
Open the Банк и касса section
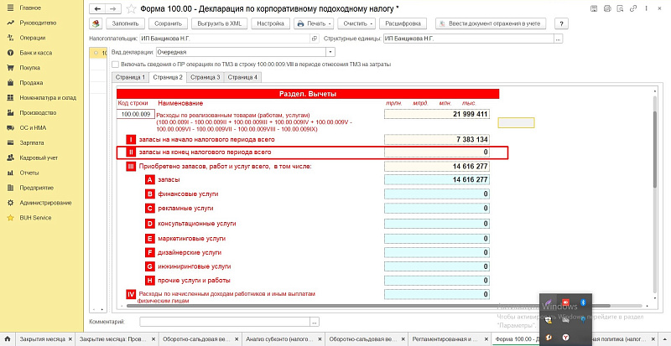(x=30, y=52)
